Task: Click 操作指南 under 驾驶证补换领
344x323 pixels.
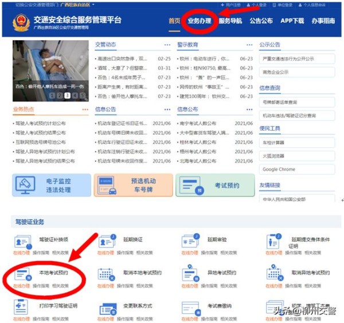Action: click(x=41, y=253)
